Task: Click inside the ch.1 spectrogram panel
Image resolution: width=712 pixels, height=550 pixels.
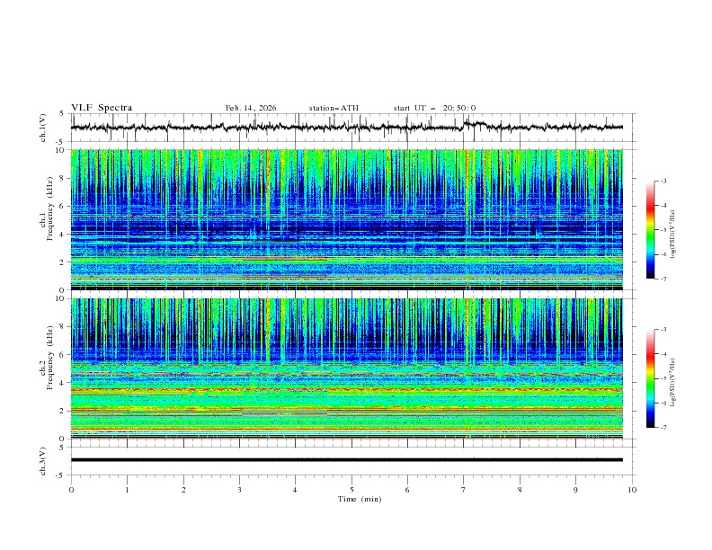Action: (x=346, y=219)
